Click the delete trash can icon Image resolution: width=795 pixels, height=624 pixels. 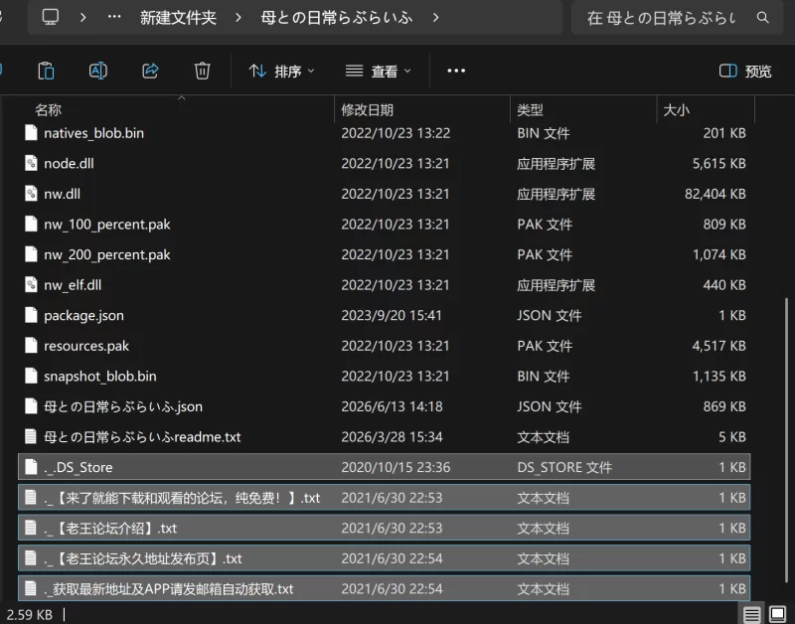click(203, 71)
